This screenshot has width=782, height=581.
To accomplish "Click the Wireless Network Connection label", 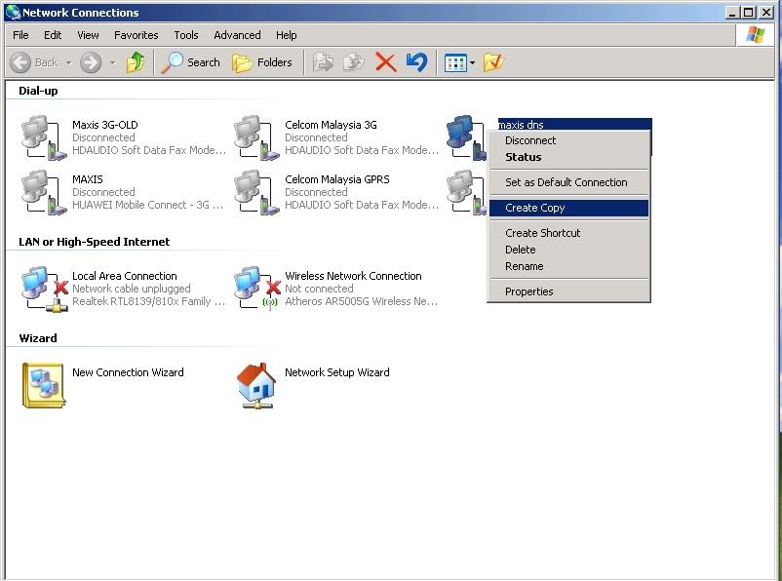I will point(353,276).
